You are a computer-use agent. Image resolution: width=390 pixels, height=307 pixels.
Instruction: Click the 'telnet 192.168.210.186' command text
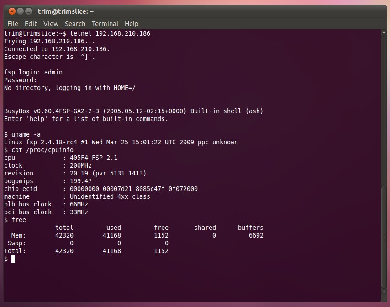point(110,33)
